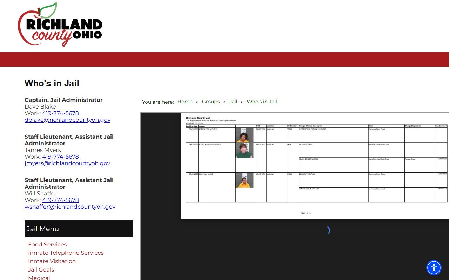
Task: Open Medical in the Jail Menu
Action: (39, 278)
